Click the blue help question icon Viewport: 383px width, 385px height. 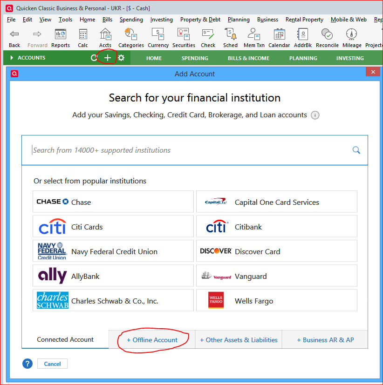27,364
